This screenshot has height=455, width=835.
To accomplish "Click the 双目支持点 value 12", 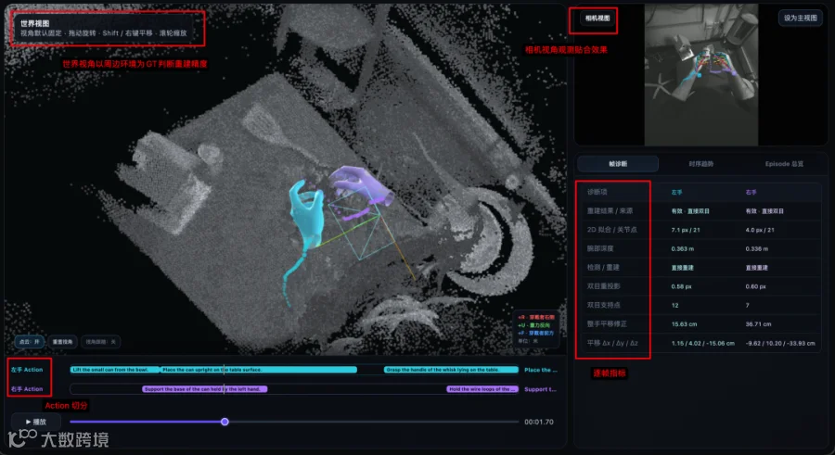I will pos(674,306).
